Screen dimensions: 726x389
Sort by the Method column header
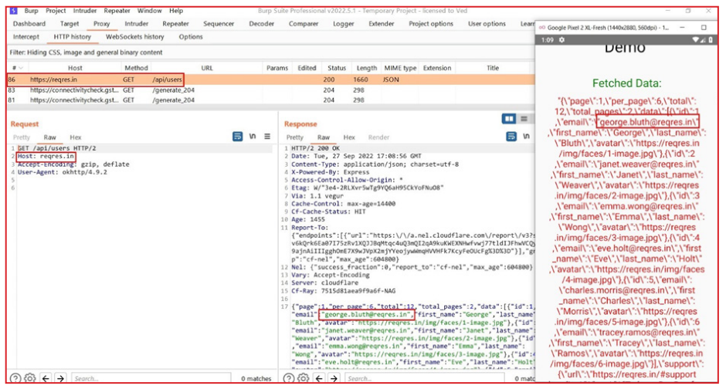136,68
